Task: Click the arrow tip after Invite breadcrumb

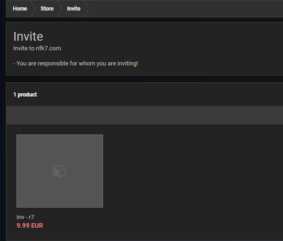Action: (86, 9)
